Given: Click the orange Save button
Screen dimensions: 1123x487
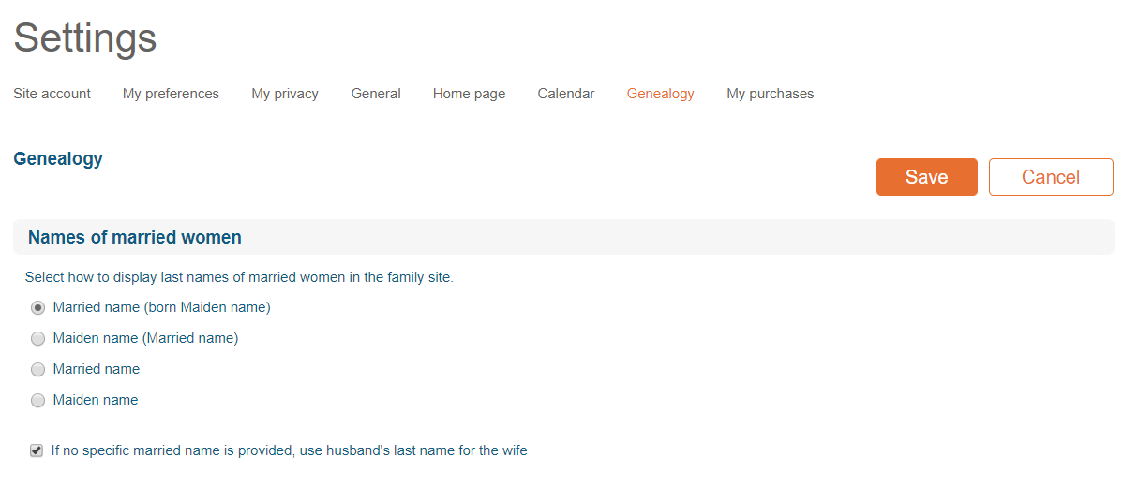Looking at the screenshot, I should click(x=927, y=177).
